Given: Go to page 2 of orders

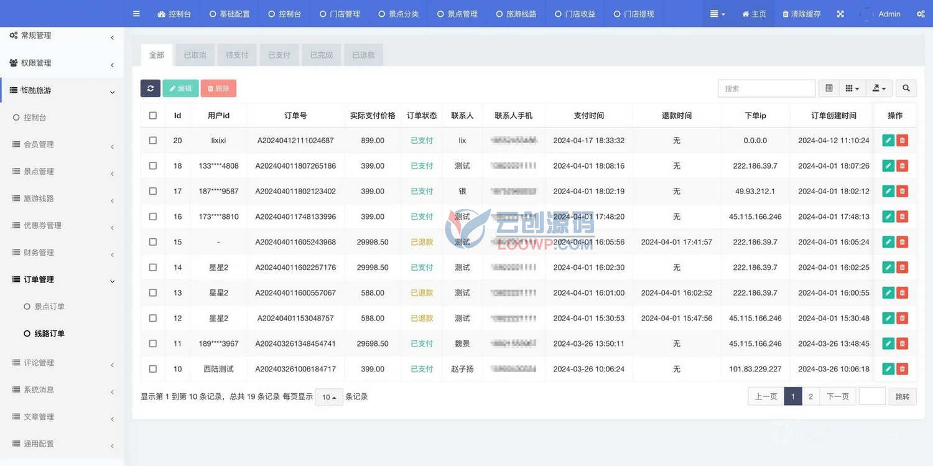Looking at the screenshot, I should coord(810,396).
